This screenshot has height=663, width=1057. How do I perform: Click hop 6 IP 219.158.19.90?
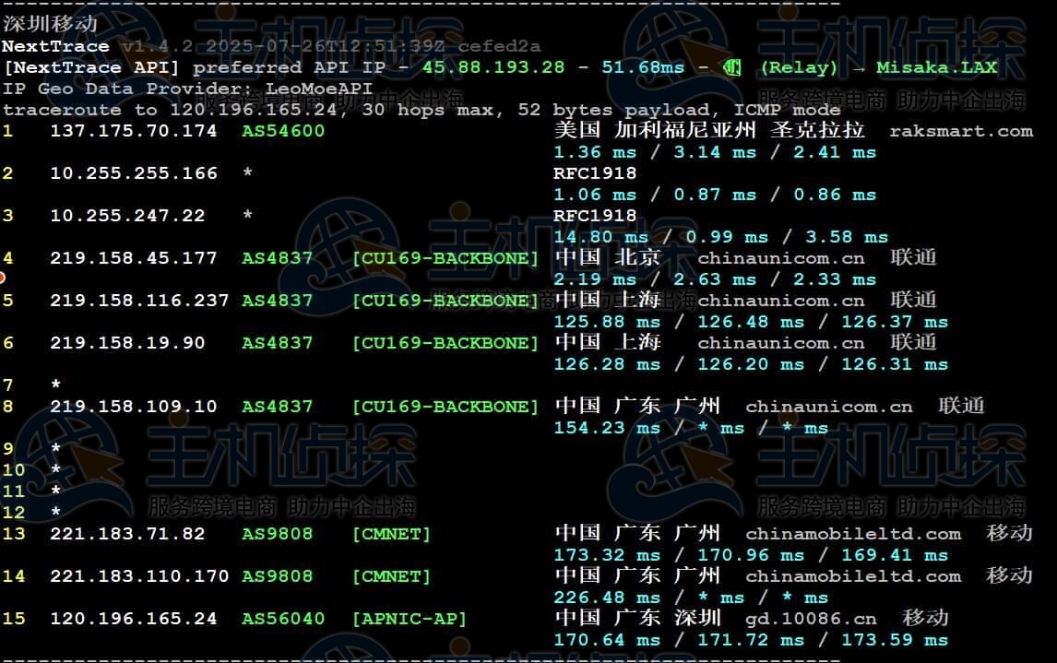[127, 343]
